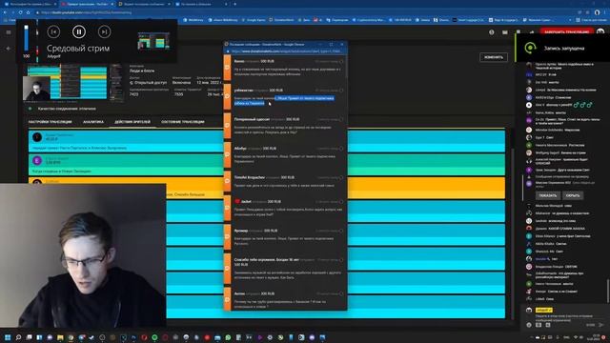Click the Средовый стрим media overlay thumbnail

point(153,41)
